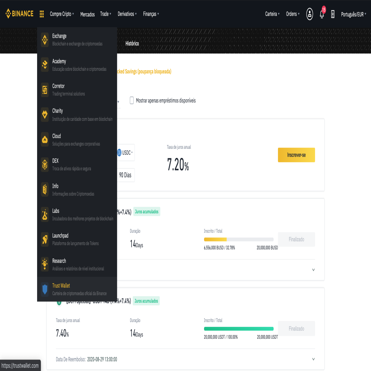Select Info menu entry
The height and width of the screenshot is (371, 371).
point(77,190)
